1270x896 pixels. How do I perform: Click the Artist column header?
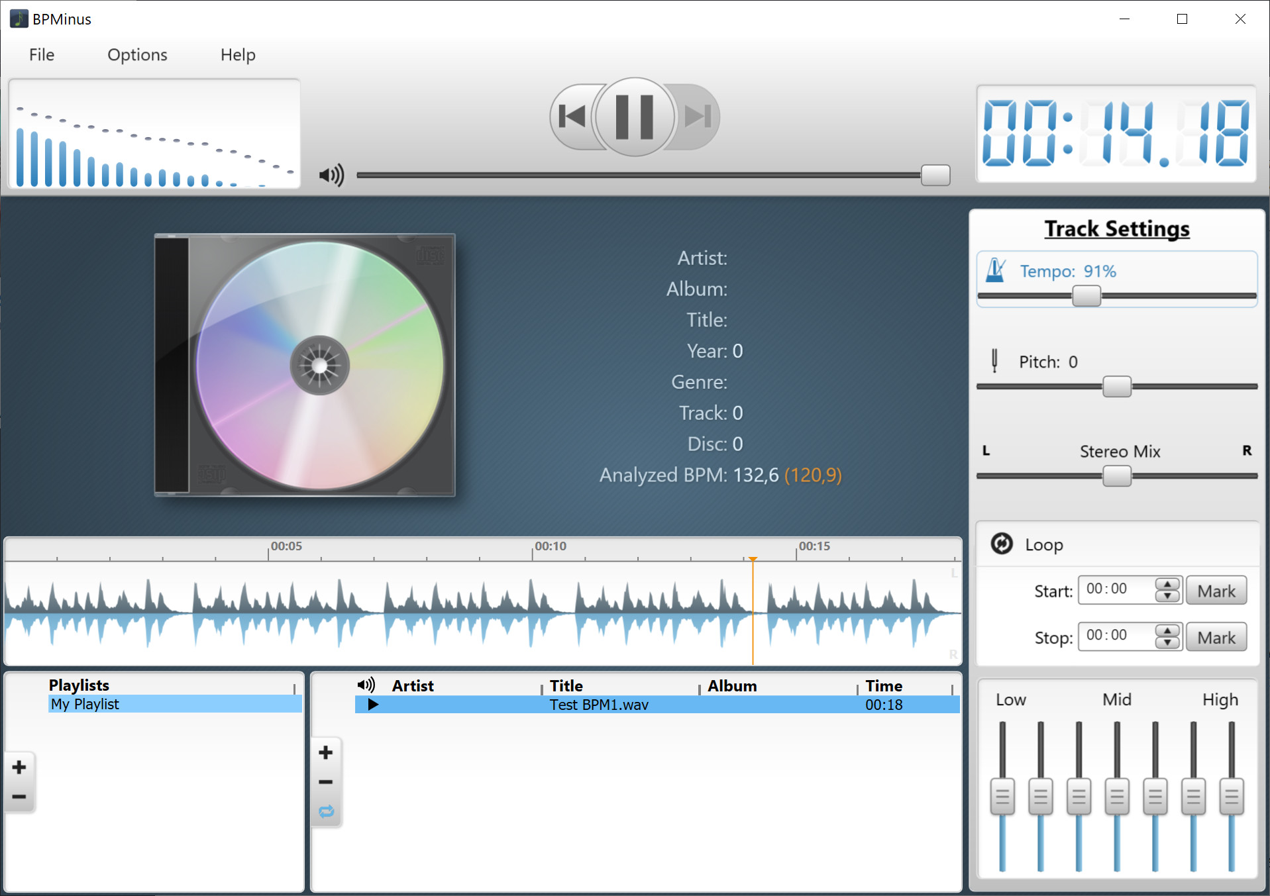pyautogui.click(x=412, y=686)
